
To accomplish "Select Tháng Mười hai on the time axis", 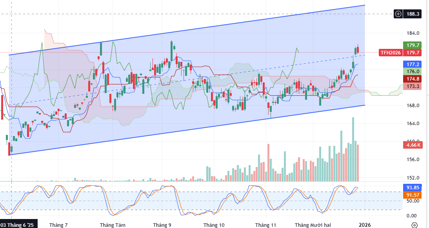I will pos(313,225).
